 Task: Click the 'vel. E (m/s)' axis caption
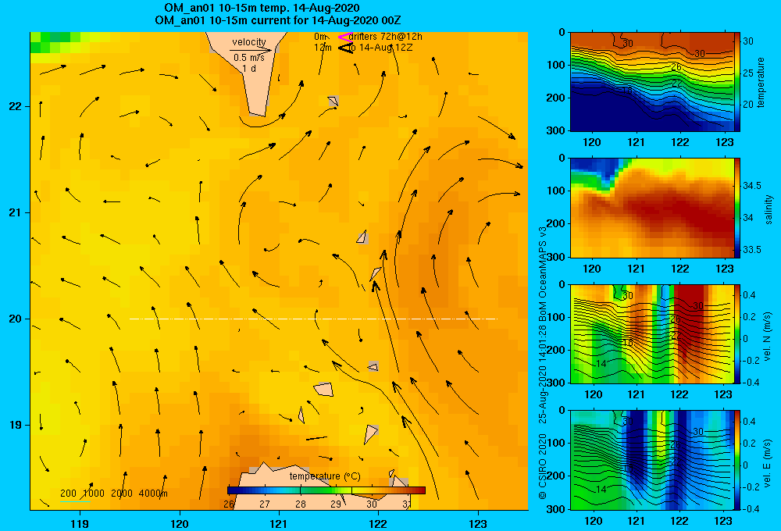point(768,462)
